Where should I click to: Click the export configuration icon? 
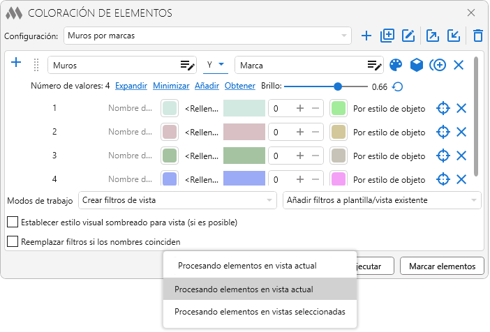[x=432, y=36]
